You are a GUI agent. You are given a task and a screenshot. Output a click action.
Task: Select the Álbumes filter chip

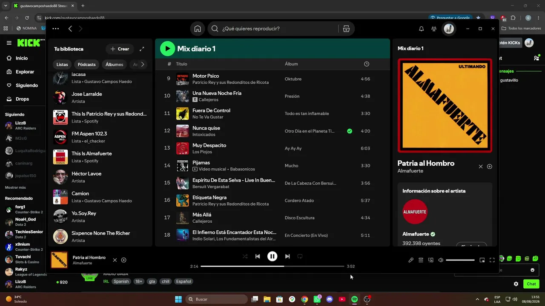click(115, 65)
